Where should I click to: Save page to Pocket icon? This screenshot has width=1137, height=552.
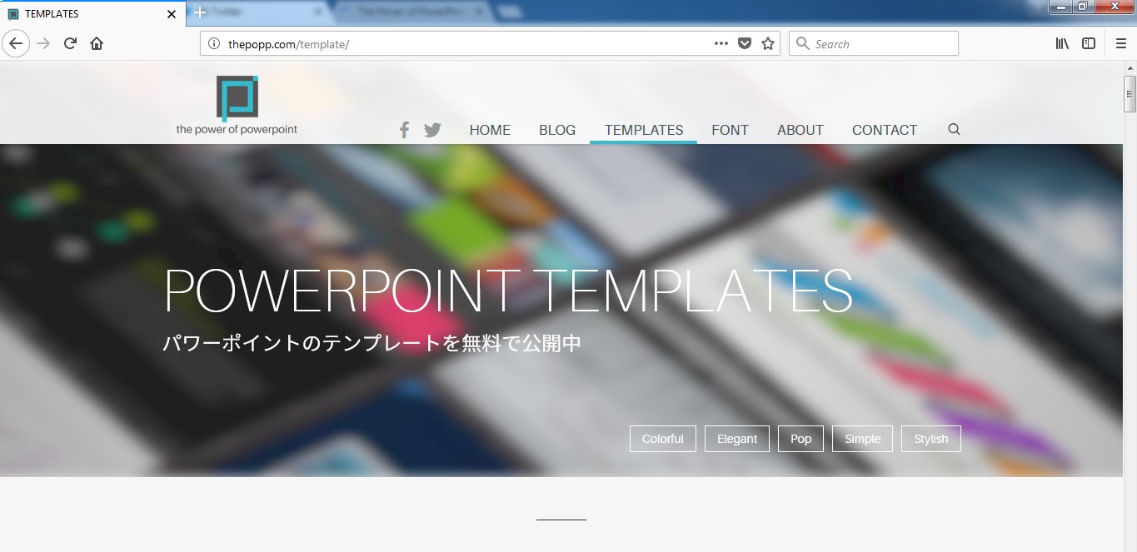pos(745,44)
